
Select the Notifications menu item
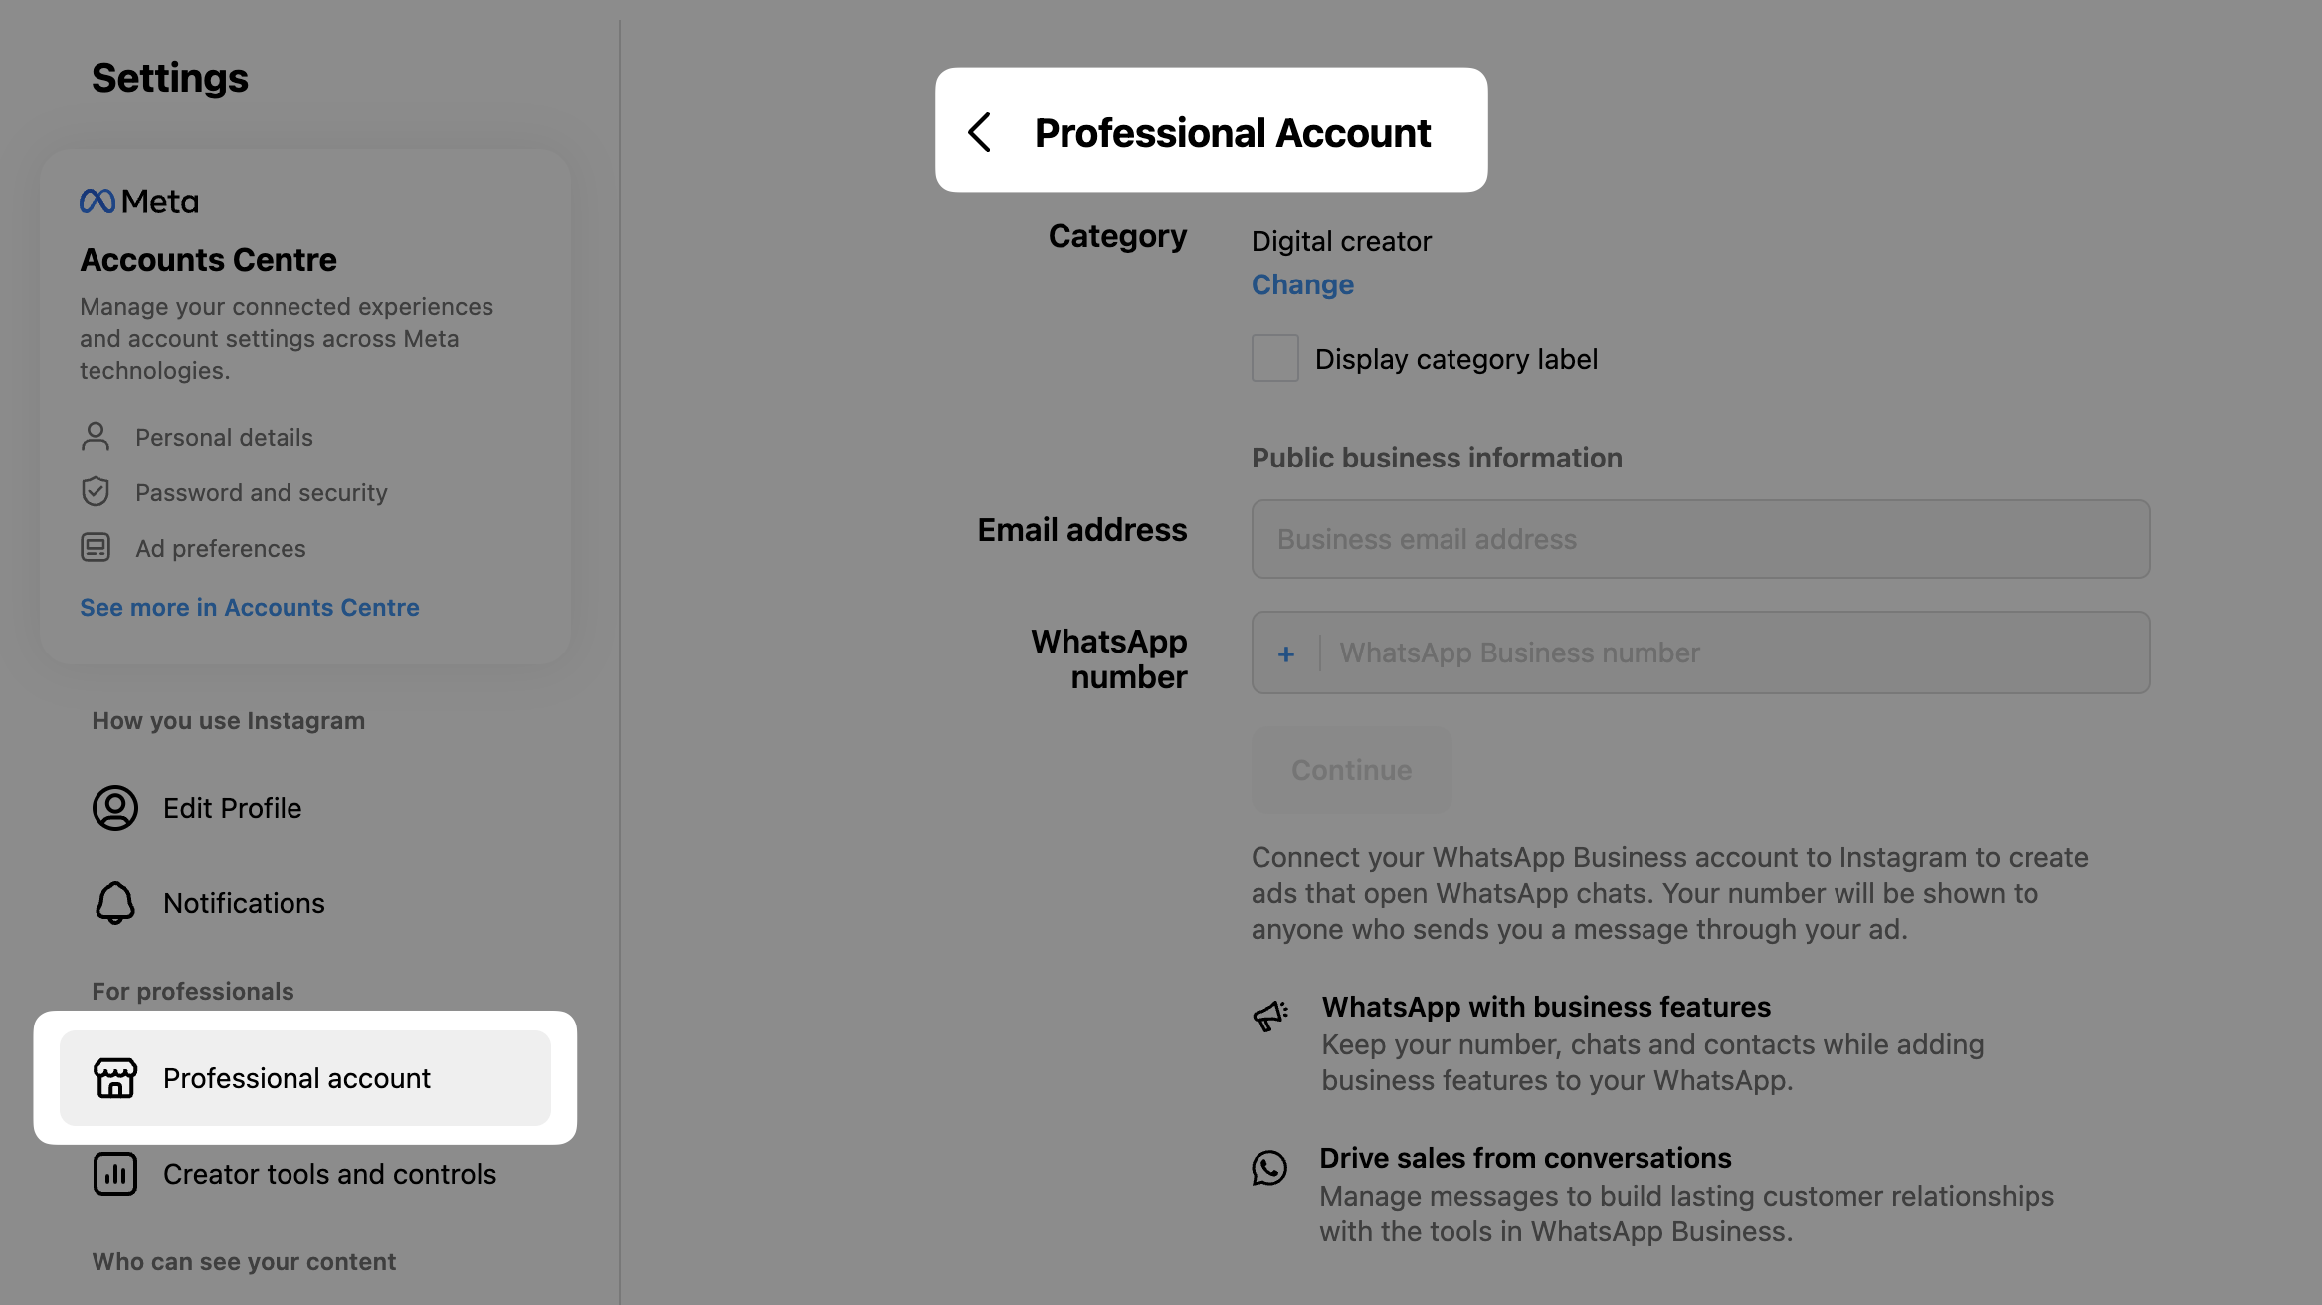pos(244,903)
